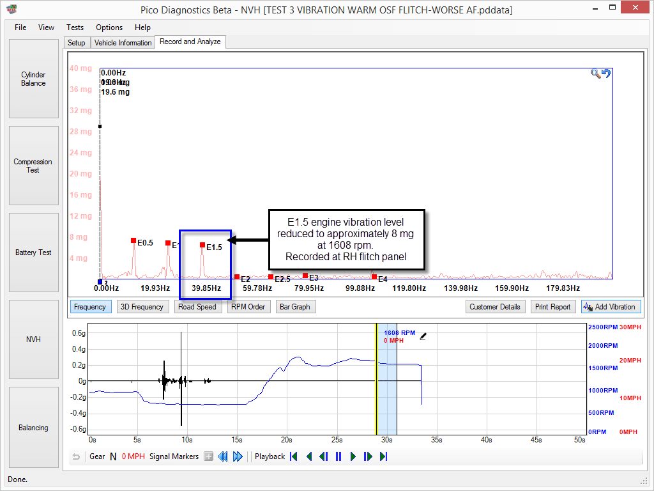The height and width of the screenshot is (491, 654).
Task: Open the Compression Test
Action: (34, 166)
